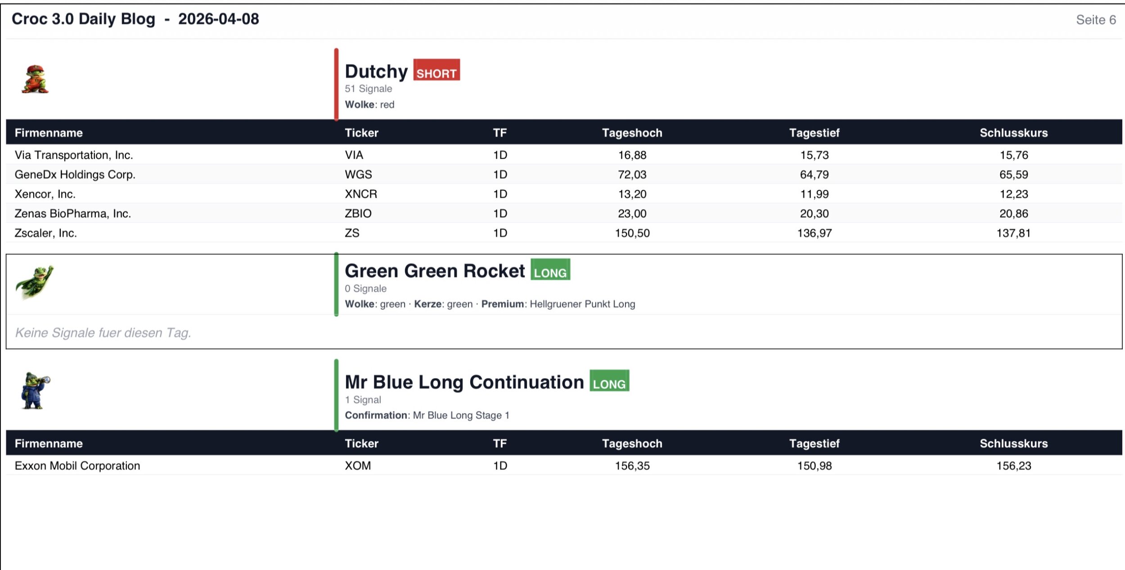This screenshot has height=570, width=1125.
Task: Click Tagestief header in Mr Blue table
Action: pyautogui.click(x=814, y=444)
